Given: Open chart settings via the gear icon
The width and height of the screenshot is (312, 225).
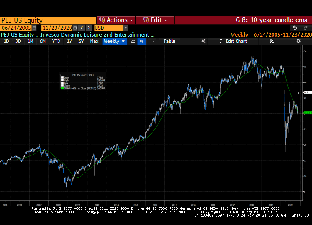Looking at the screenshot, I should click(x=298, y=41).
